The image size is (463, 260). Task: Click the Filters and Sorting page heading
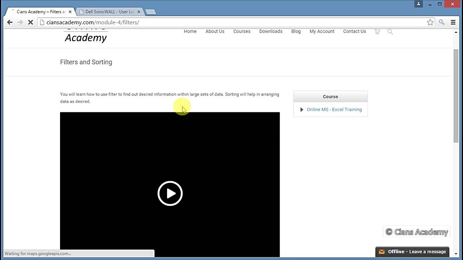(x=86, y=62)
